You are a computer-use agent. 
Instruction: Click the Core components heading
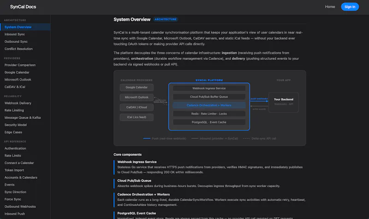[128, 154]
